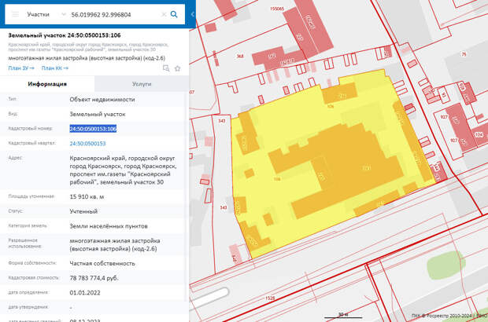
Task: Open the План КК link
Action: click(54, 68)
